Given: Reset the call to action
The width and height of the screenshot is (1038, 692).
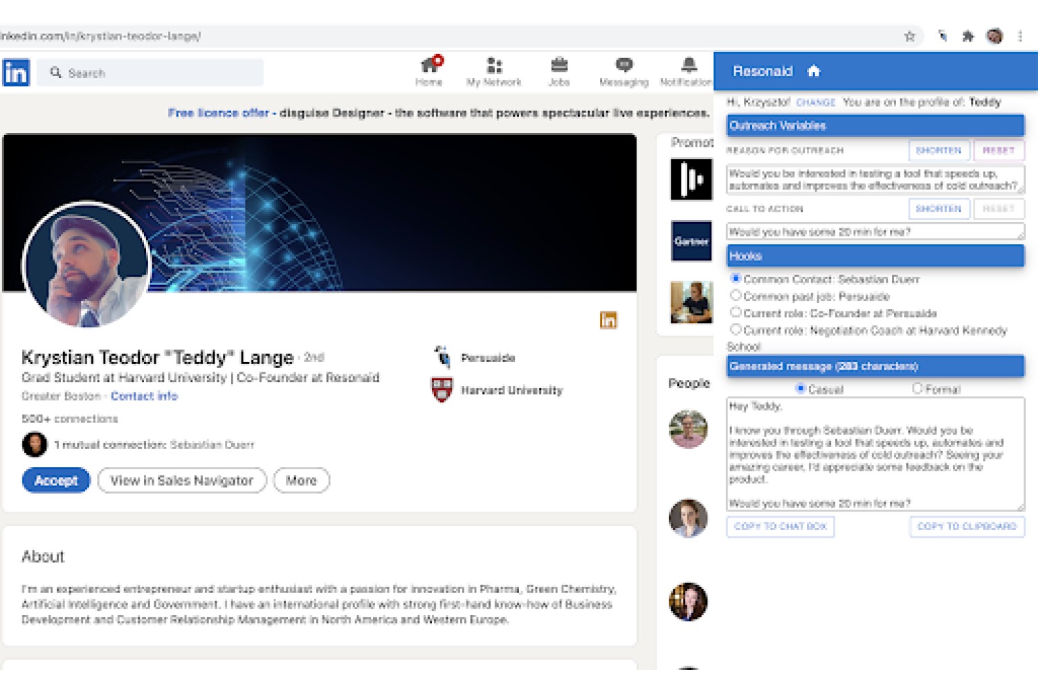Looking at the screenshot, I should (x=999, y=208).
